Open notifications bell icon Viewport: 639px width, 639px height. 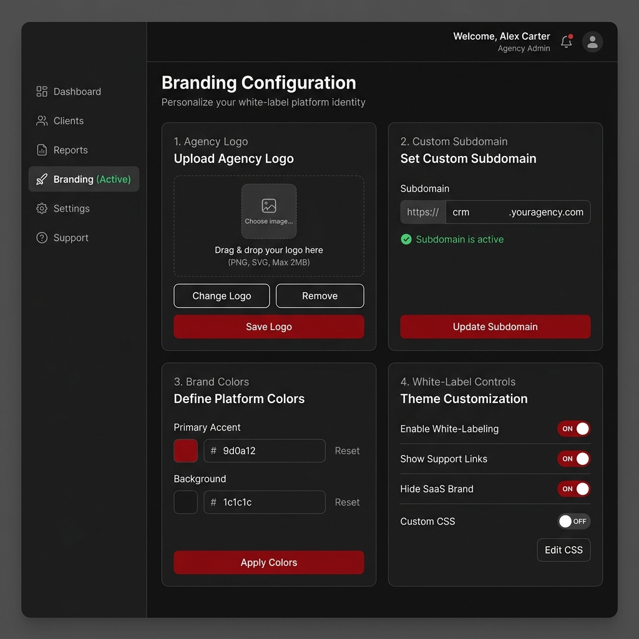(567, 42)
